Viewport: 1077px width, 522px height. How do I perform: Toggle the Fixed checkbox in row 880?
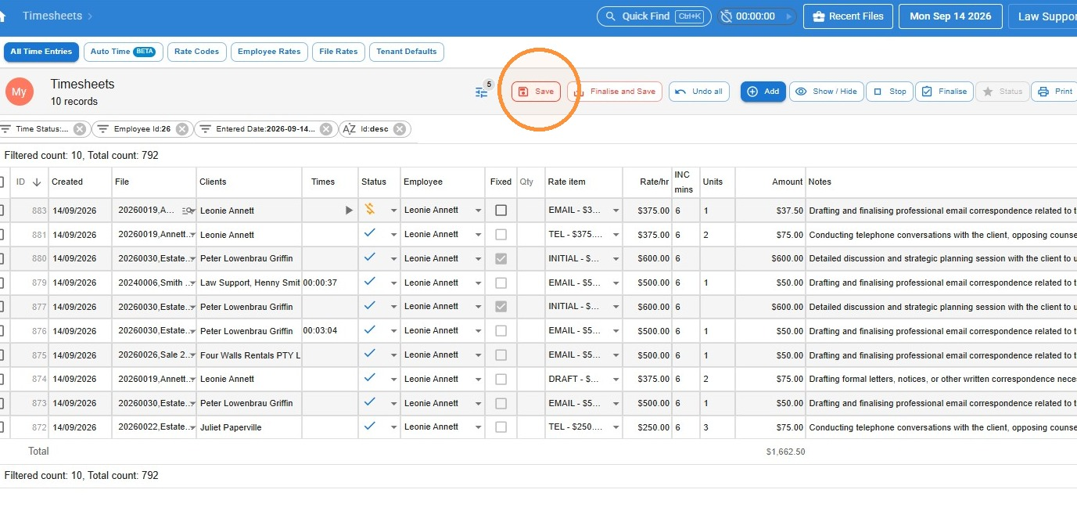click(x=501, y=258)
